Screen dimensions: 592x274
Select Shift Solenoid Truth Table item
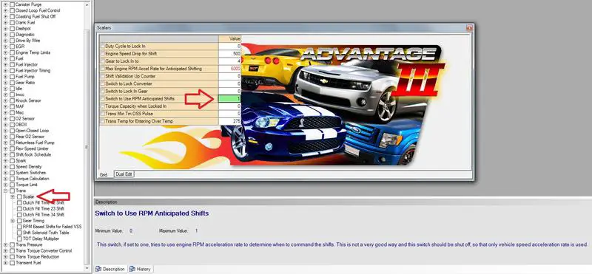46,233
